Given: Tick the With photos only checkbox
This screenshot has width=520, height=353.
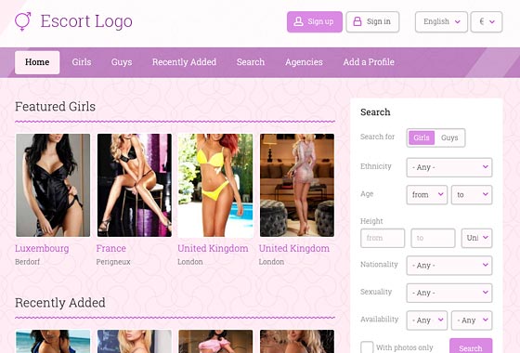Looking at the screenshot, I should point(367,347).
